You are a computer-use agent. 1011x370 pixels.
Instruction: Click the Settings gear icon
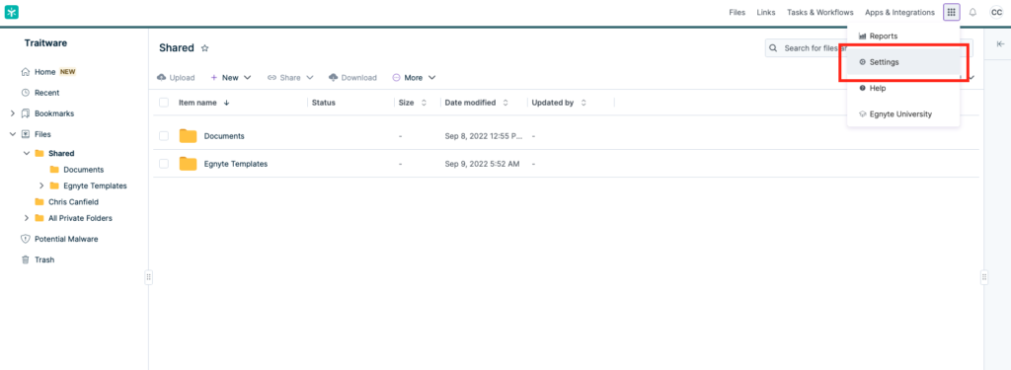coord(863,62)
